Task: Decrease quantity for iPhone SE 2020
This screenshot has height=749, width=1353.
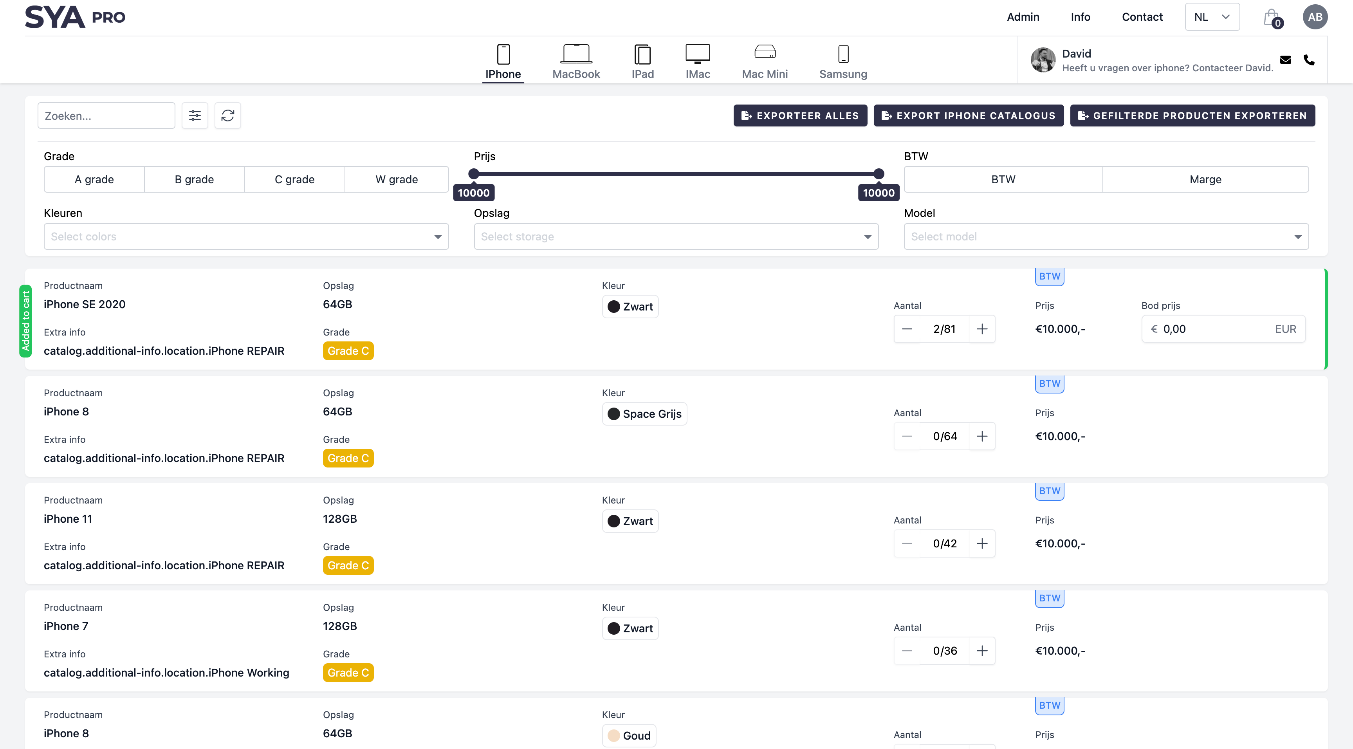Action: coord(907,329)
